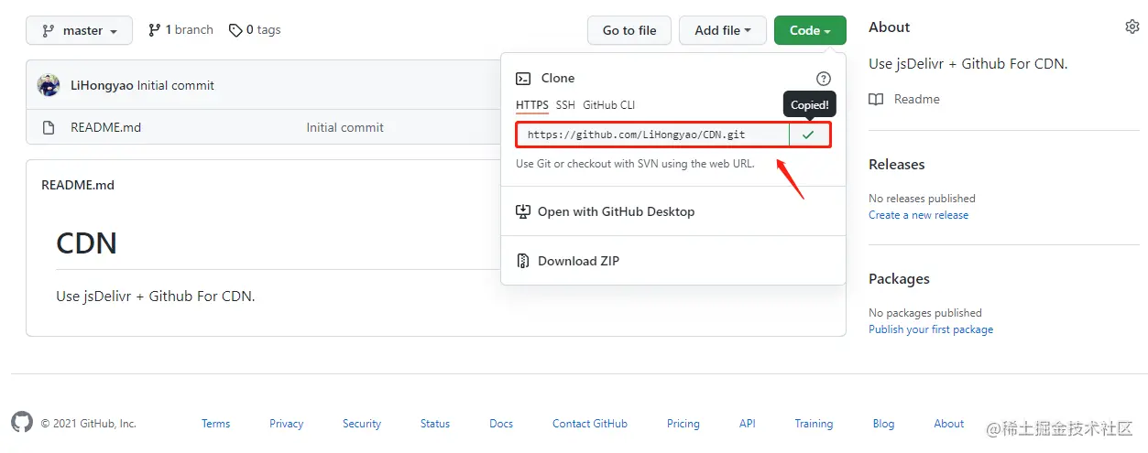Click the About settings gear icon
Screen dimensions: 1148x453
tap(1132, 27)
